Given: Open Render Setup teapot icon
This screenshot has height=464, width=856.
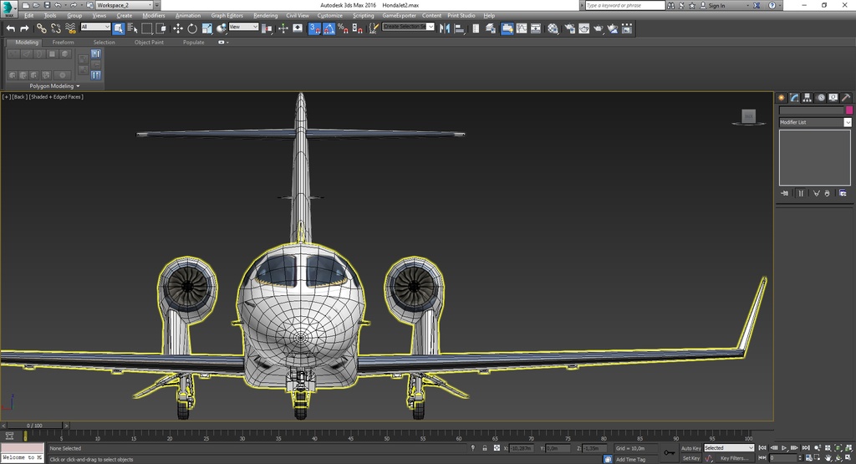Looking at the screenshot, I should (570, 28).
